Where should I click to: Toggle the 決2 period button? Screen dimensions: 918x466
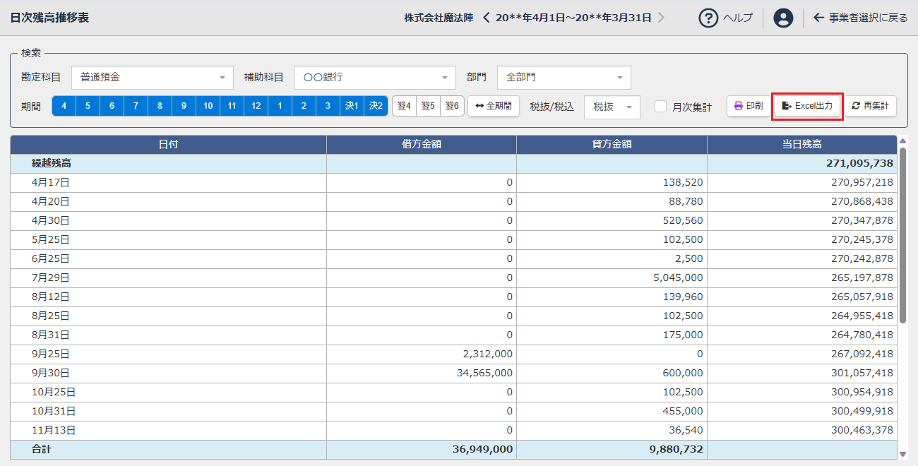(x=376, y=106)
